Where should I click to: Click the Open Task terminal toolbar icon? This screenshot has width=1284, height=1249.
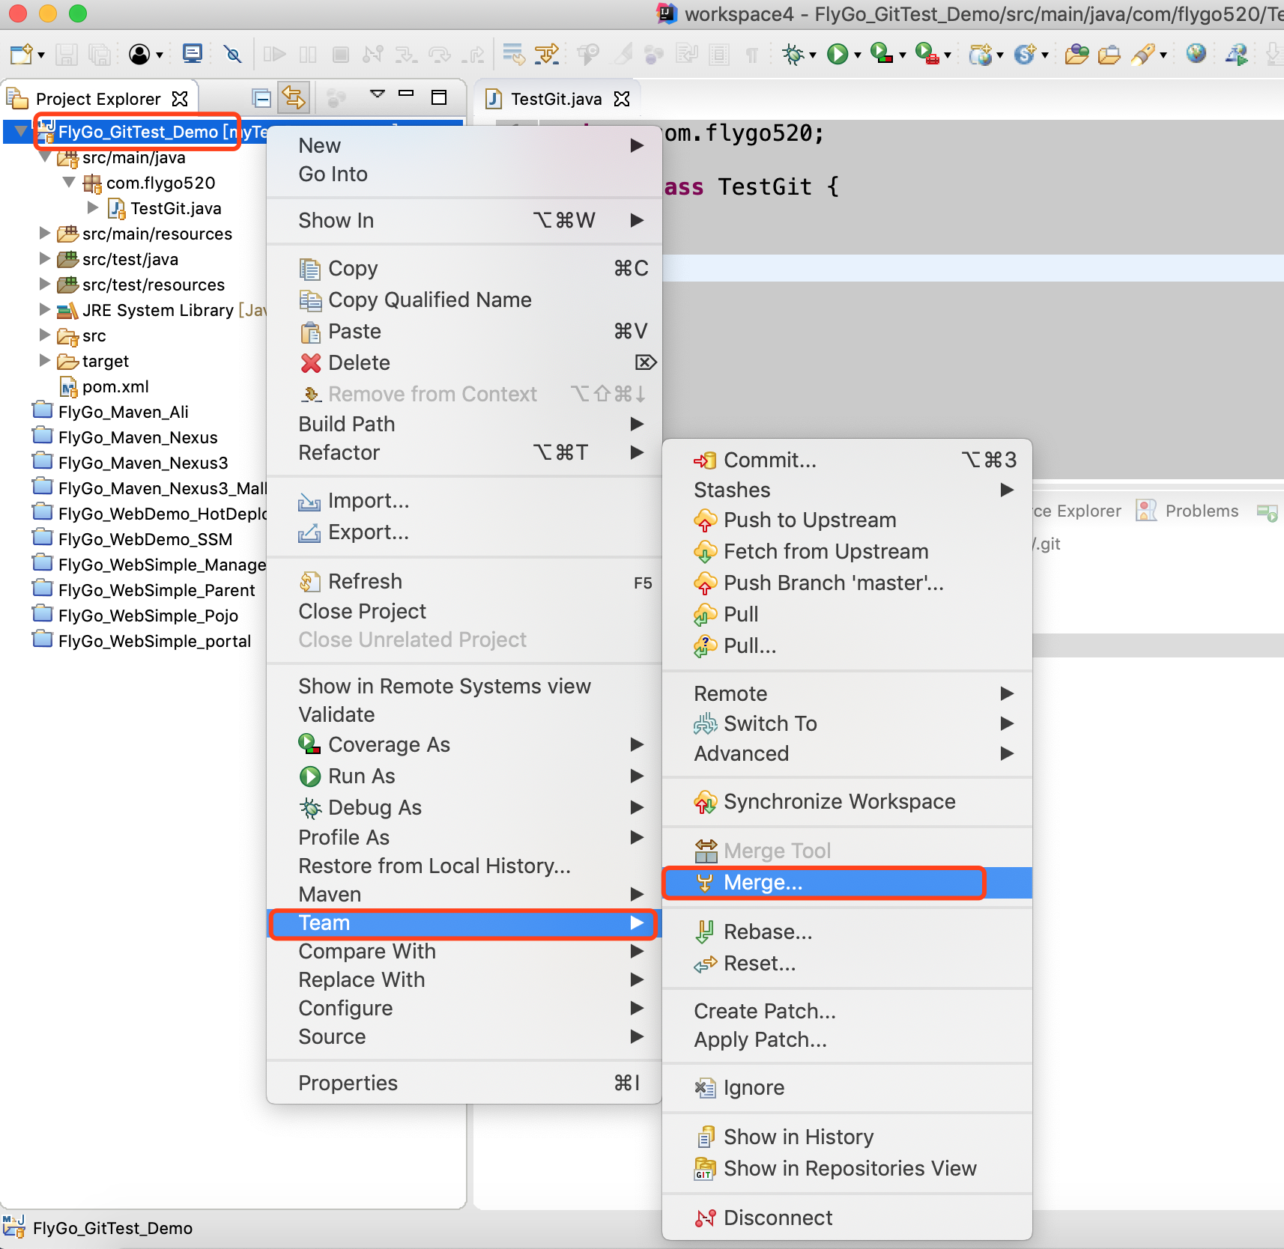point(193,53)
